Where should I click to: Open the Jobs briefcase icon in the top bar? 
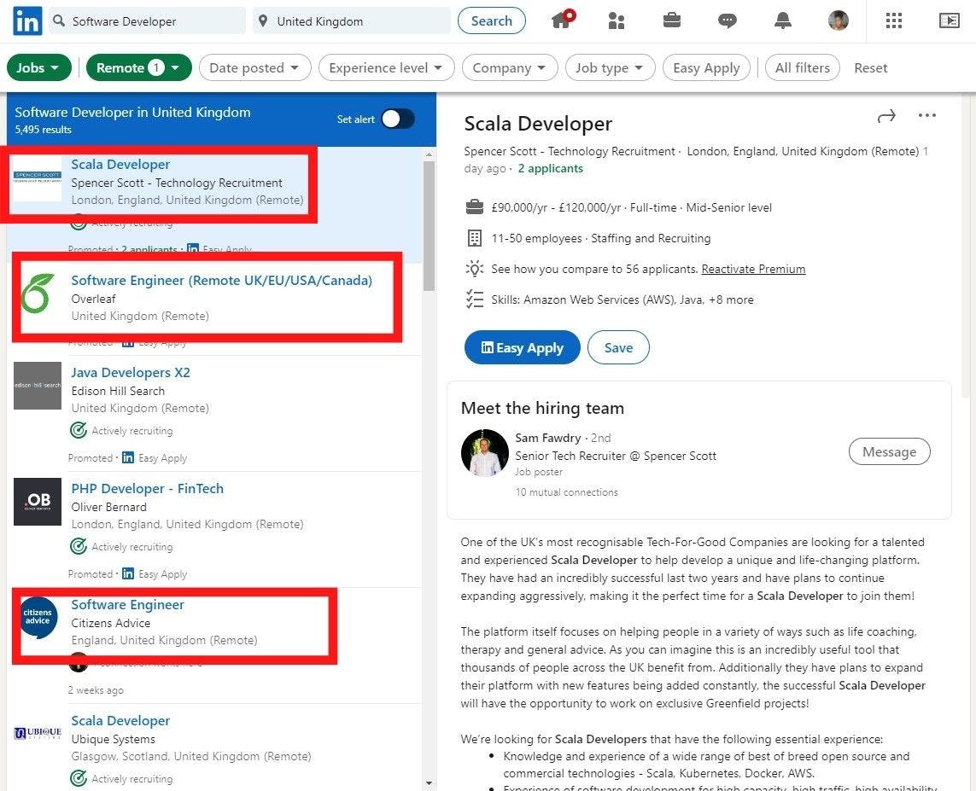pyautogui.click(x=672, y=20)
